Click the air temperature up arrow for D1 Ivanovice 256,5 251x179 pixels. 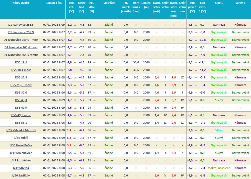tap(75, 25)
